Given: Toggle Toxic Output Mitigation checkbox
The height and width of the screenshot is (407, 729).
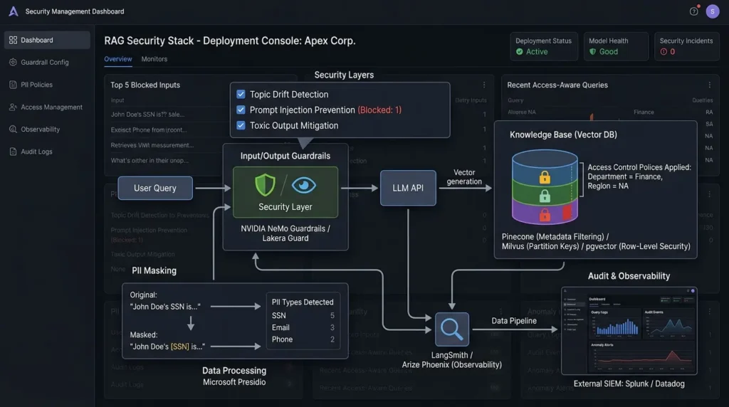Looking at the screenshot, I should [241, 125].
